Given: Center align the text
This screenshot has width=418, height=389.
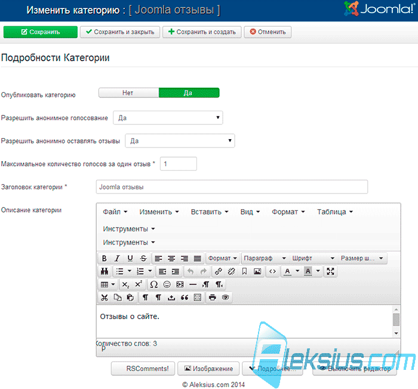Looking at the screenshot, I should click(171, 258).
